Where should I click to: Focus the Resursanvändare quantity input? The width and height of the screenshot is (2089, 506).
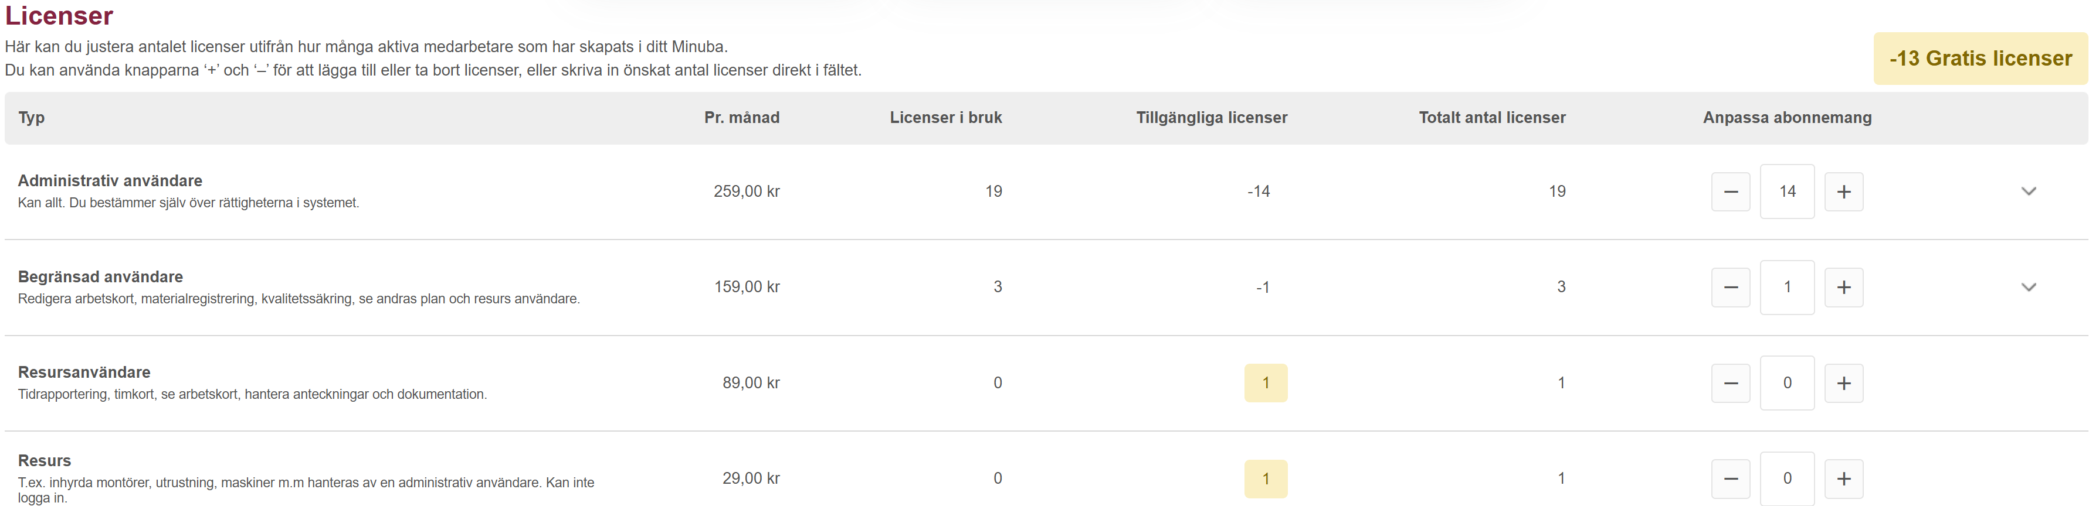coord(1786,383)
